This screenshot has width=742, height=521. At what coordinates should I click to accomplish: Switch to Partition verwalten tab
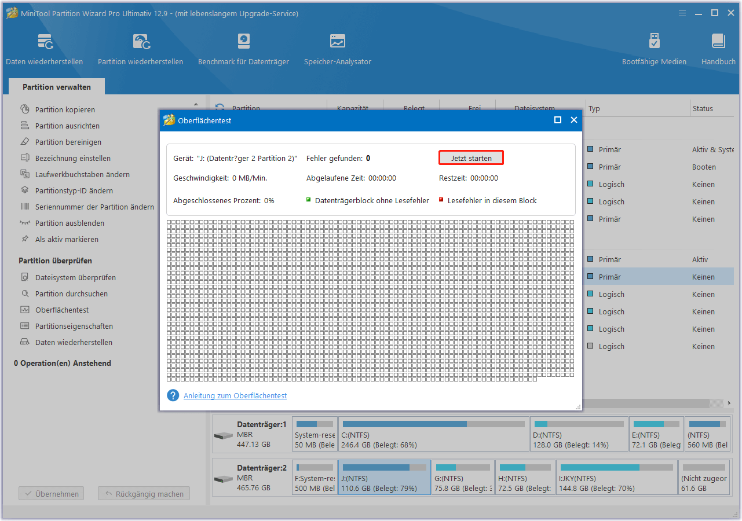click(x=57, y=87)
